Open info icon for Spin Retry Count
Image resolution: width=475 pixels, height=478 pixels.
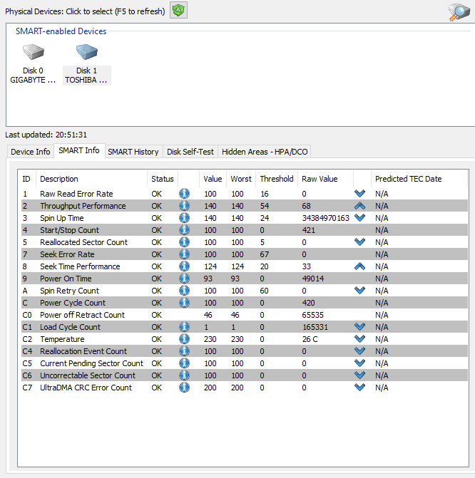[184, 291]
